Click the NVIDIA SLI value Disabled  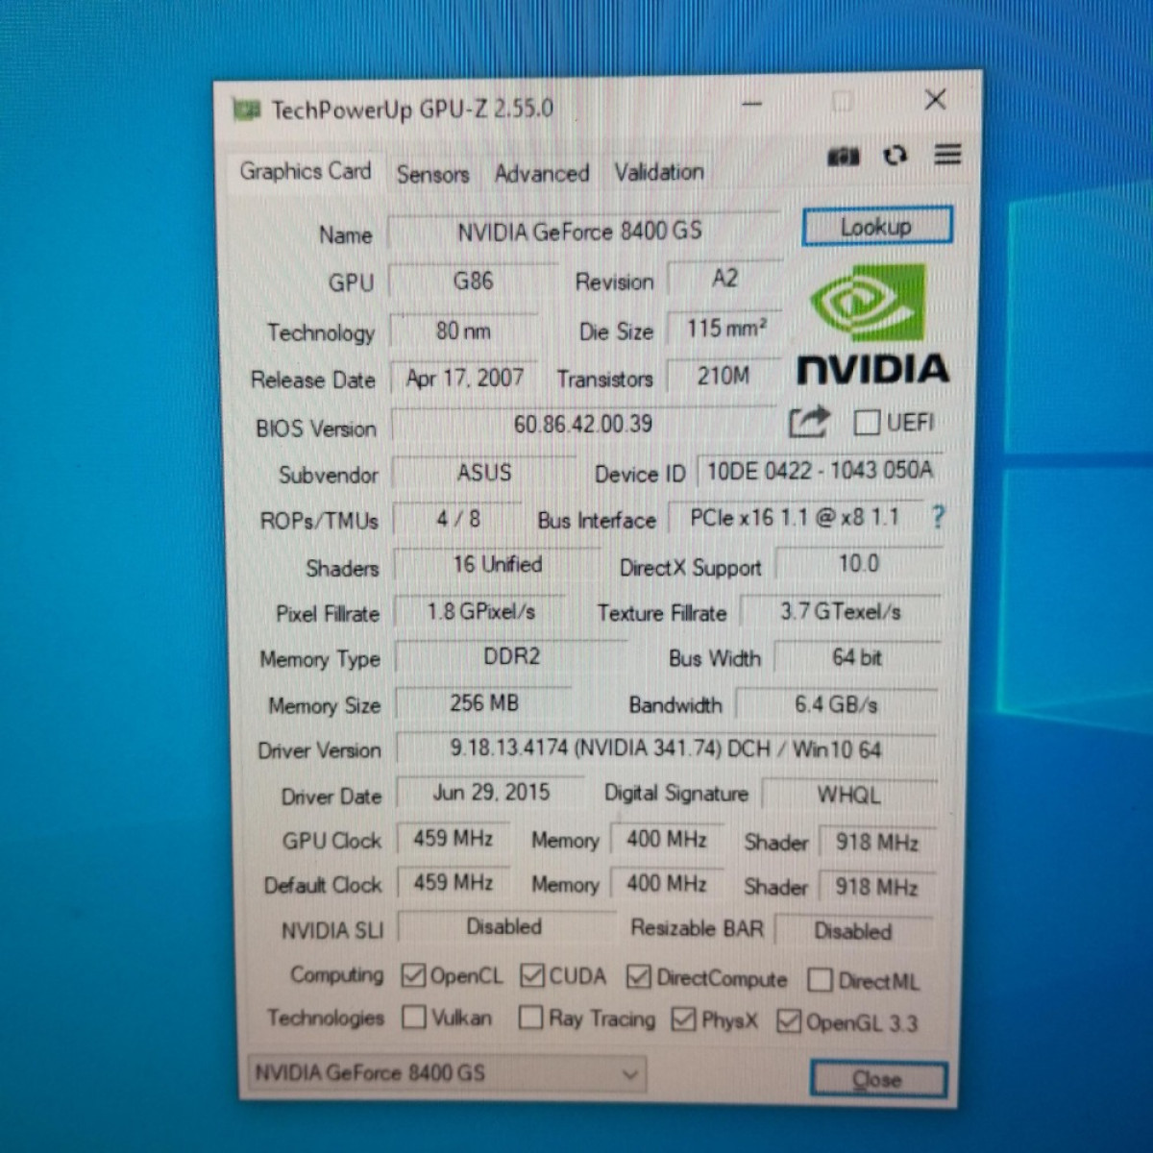(x=505, y=927)
